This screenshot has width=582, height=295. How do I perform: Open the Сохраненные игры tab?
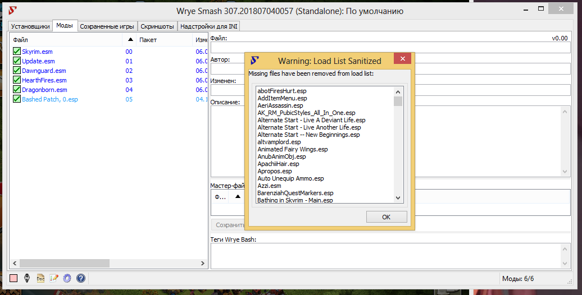click(x=107, y=26)
